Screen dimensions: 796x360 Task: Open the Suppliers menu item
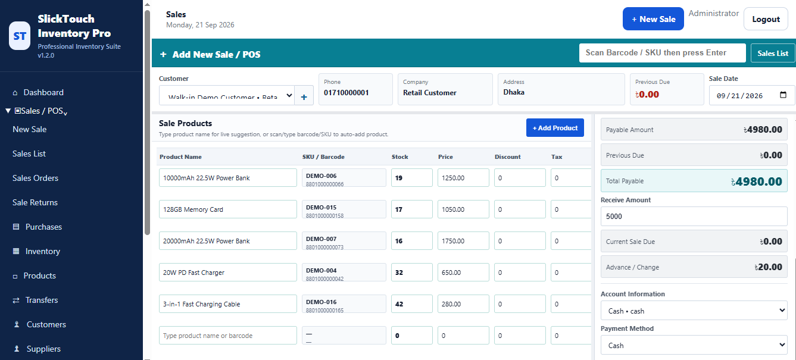(x=43, y=349)
